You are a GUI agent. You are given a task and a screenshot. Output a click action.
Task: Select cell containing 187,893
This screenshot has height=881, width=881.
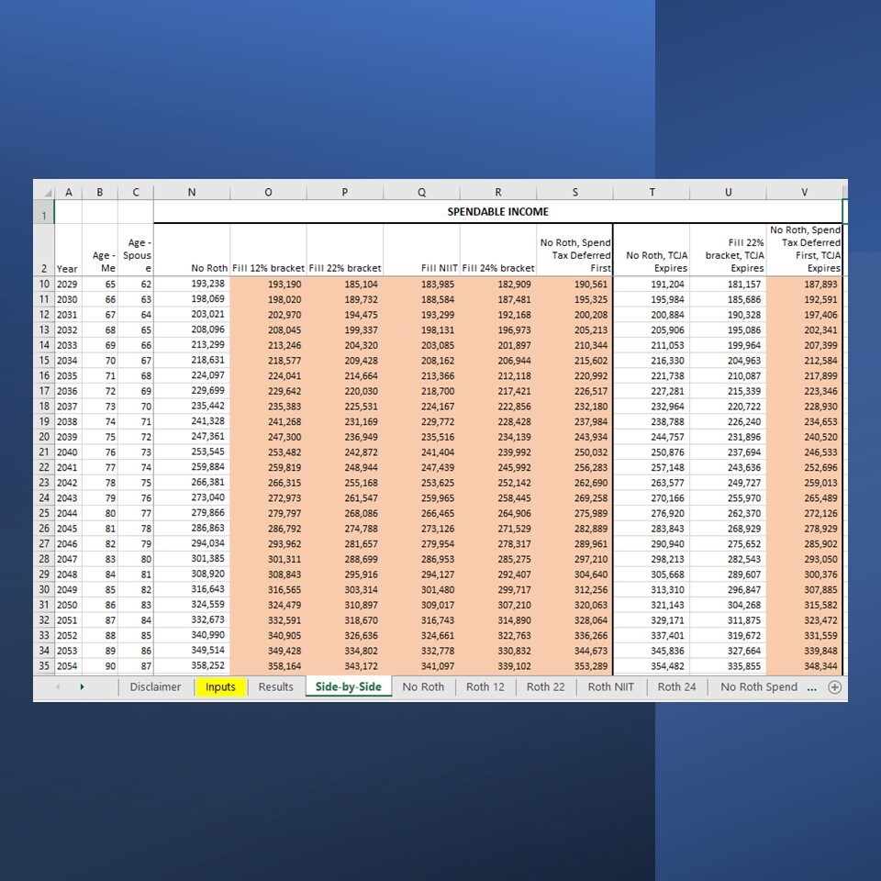(x=805, y=284)
